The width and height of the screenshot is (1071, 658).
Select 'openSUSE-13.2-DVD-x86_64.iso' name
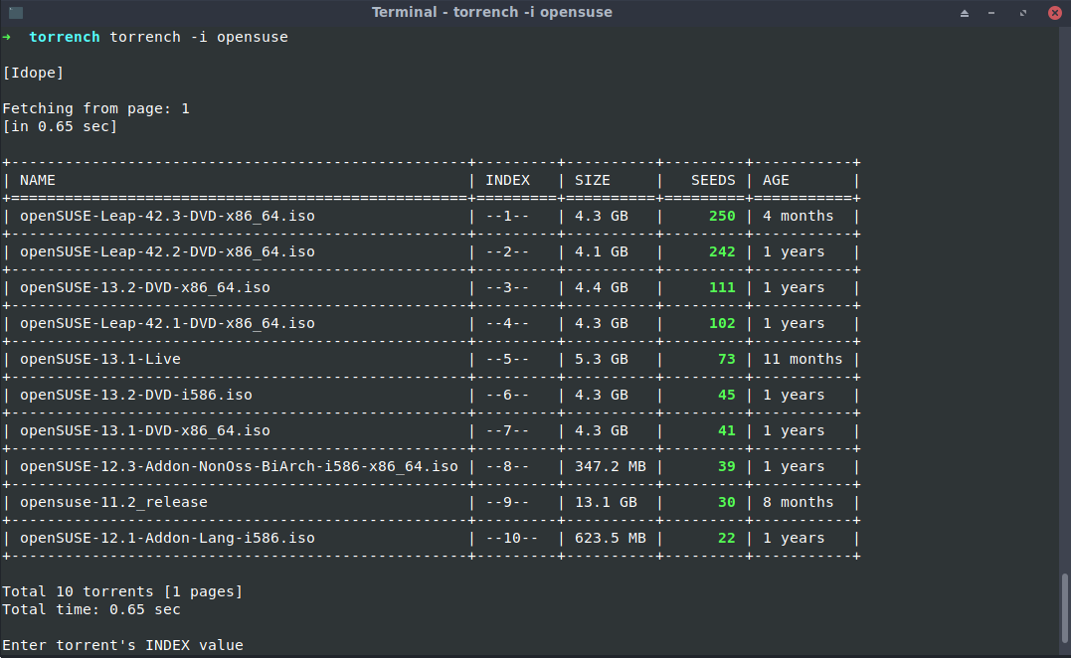tap(145, 287)
